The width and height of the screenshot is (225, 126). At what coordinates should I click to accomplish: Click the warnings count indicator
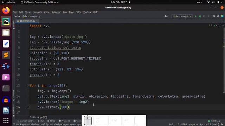point(210,26)
